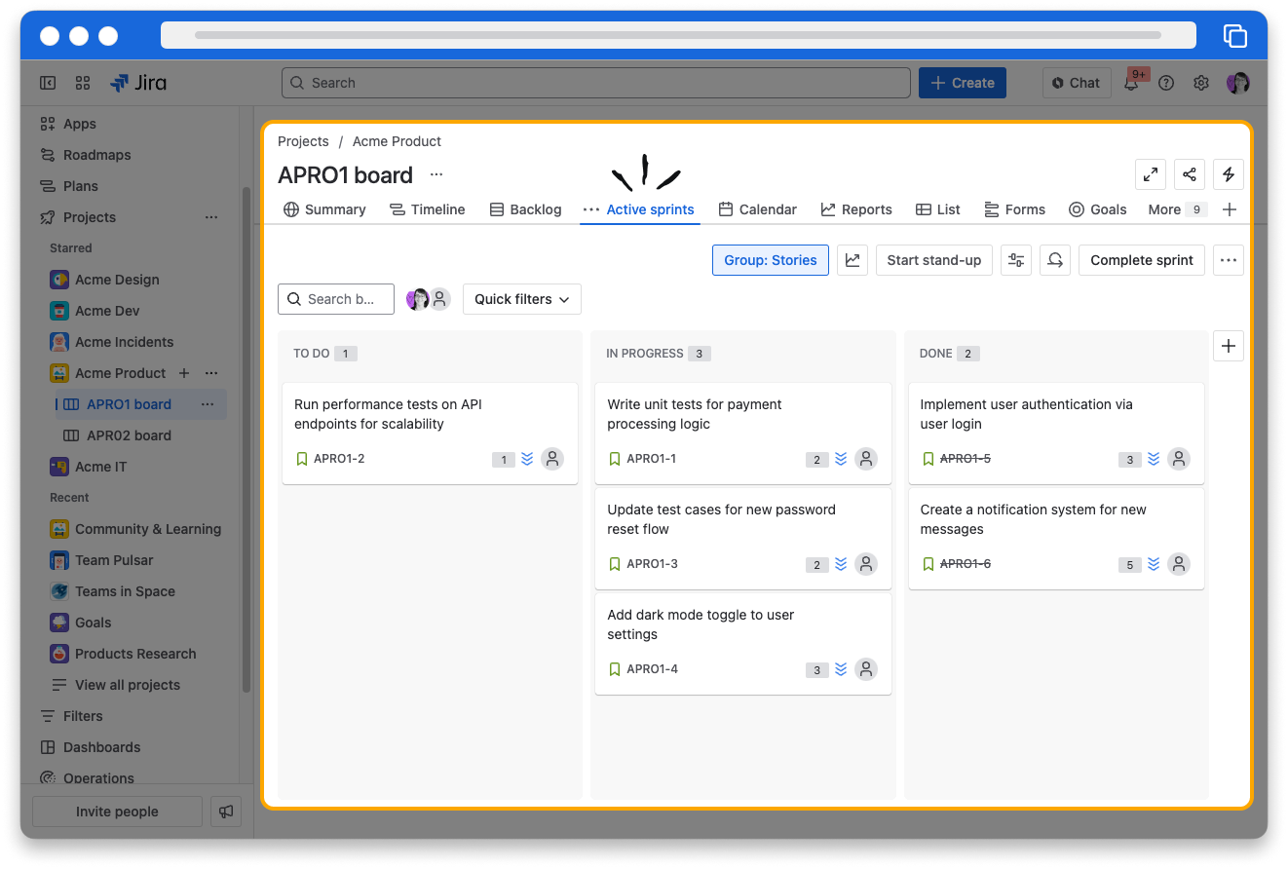The width and height of the screenshot is (1288, 869).
Task: Click the priority icon on card APRO1-2
Action: click(527, 459)
